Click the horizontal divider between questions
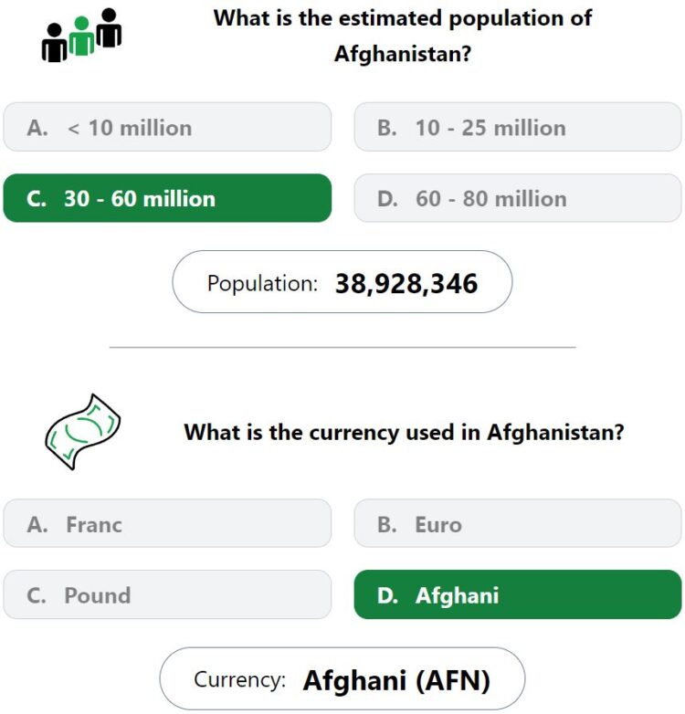Screen dimensions: 685x714 [x=342, y=347]
